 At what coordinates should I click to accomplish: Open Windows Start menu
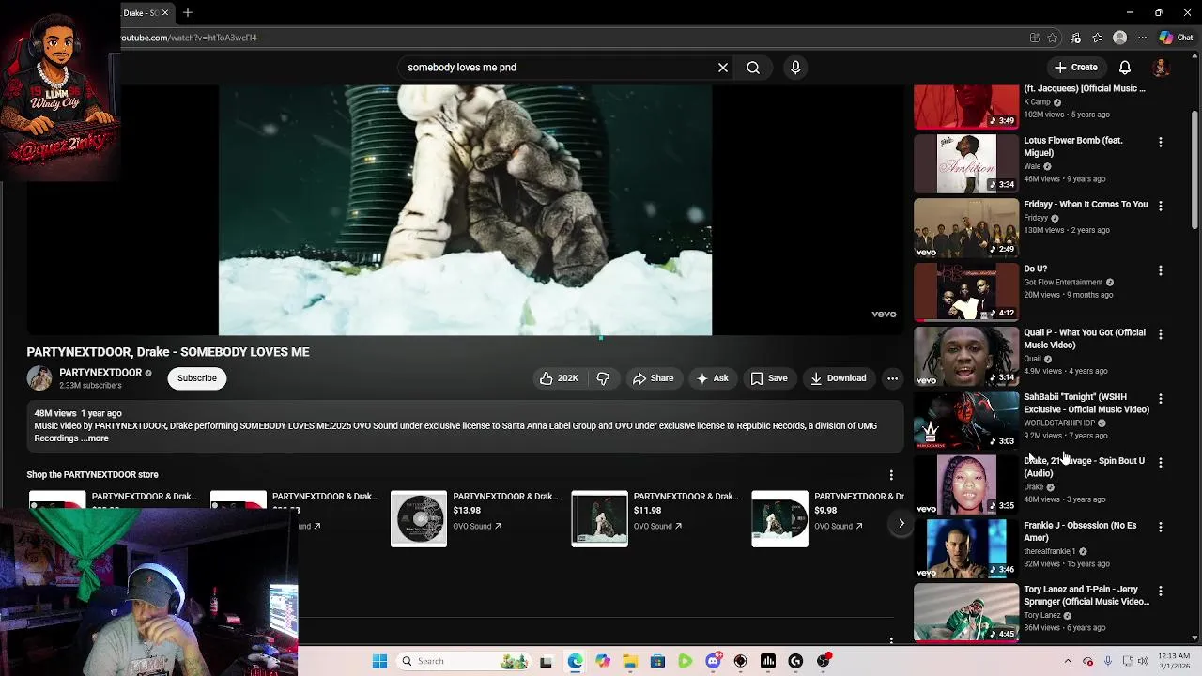(379, 662)
